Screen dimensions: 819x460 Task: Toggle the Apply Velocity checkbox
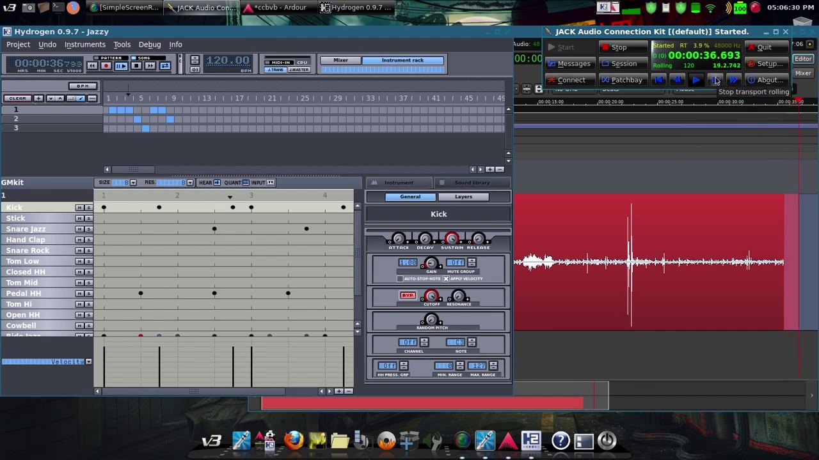[446, 279]
